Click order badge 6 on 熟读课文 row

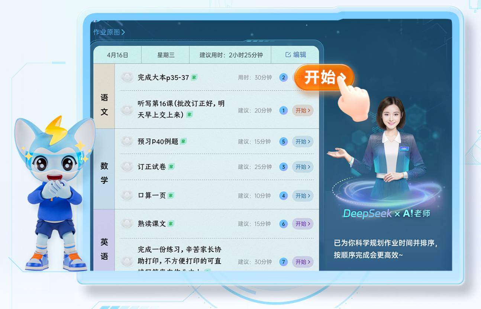coord(284,224)
